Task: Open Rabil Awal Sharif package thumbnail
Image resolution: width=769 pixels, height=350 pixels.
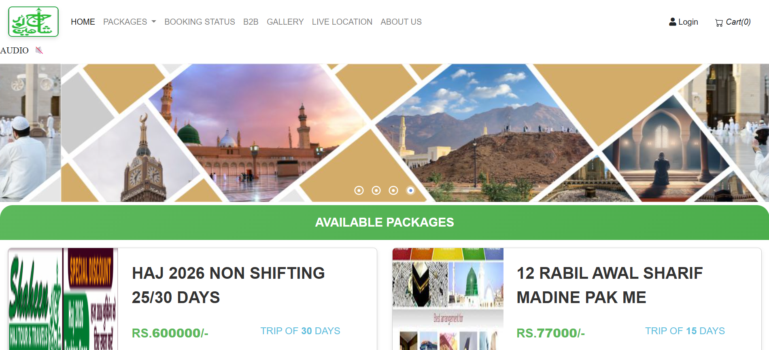Action: coord(448,299)
